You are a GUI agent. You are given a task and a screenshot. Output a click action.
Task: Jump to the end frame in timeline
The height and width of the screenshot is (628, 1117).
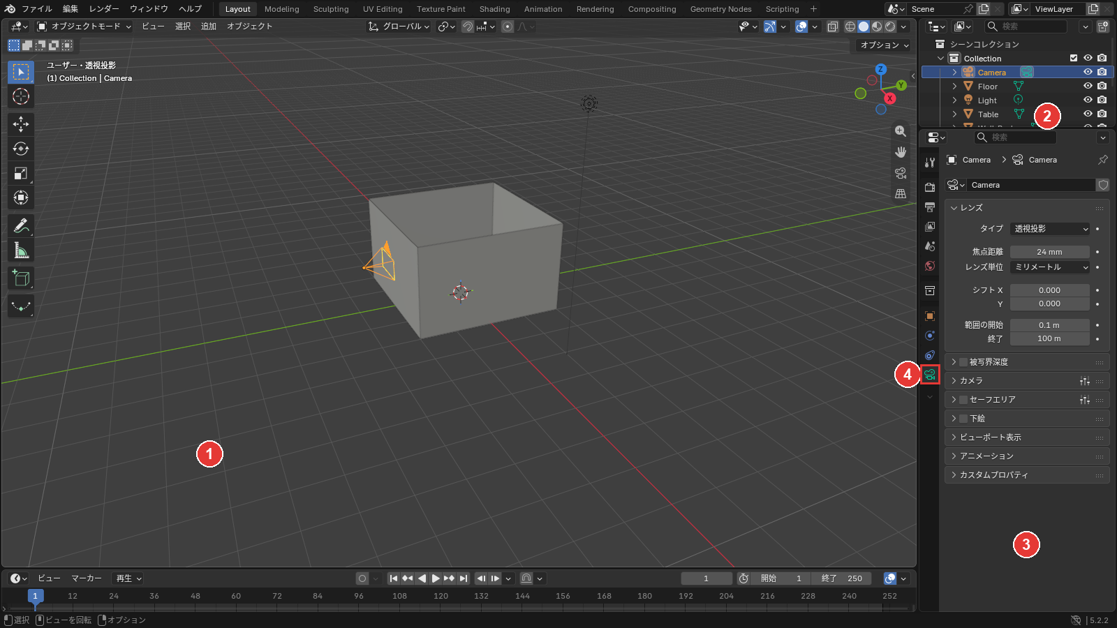click(464, 578)
